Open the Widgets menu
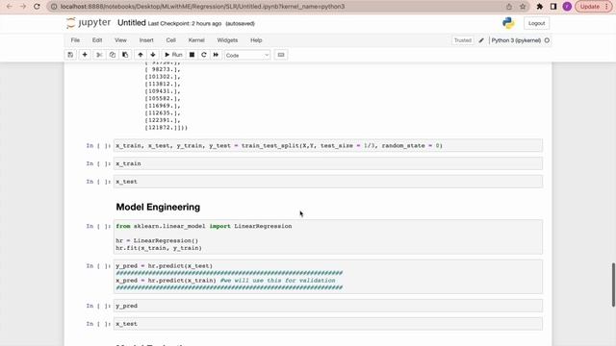Image resolution: width=616 pixels, height=346 pixels. [x=227, y=40]
